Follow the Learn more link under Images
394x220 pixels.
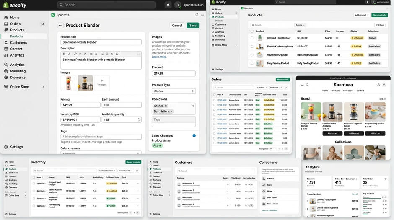[x=159, y=57]
